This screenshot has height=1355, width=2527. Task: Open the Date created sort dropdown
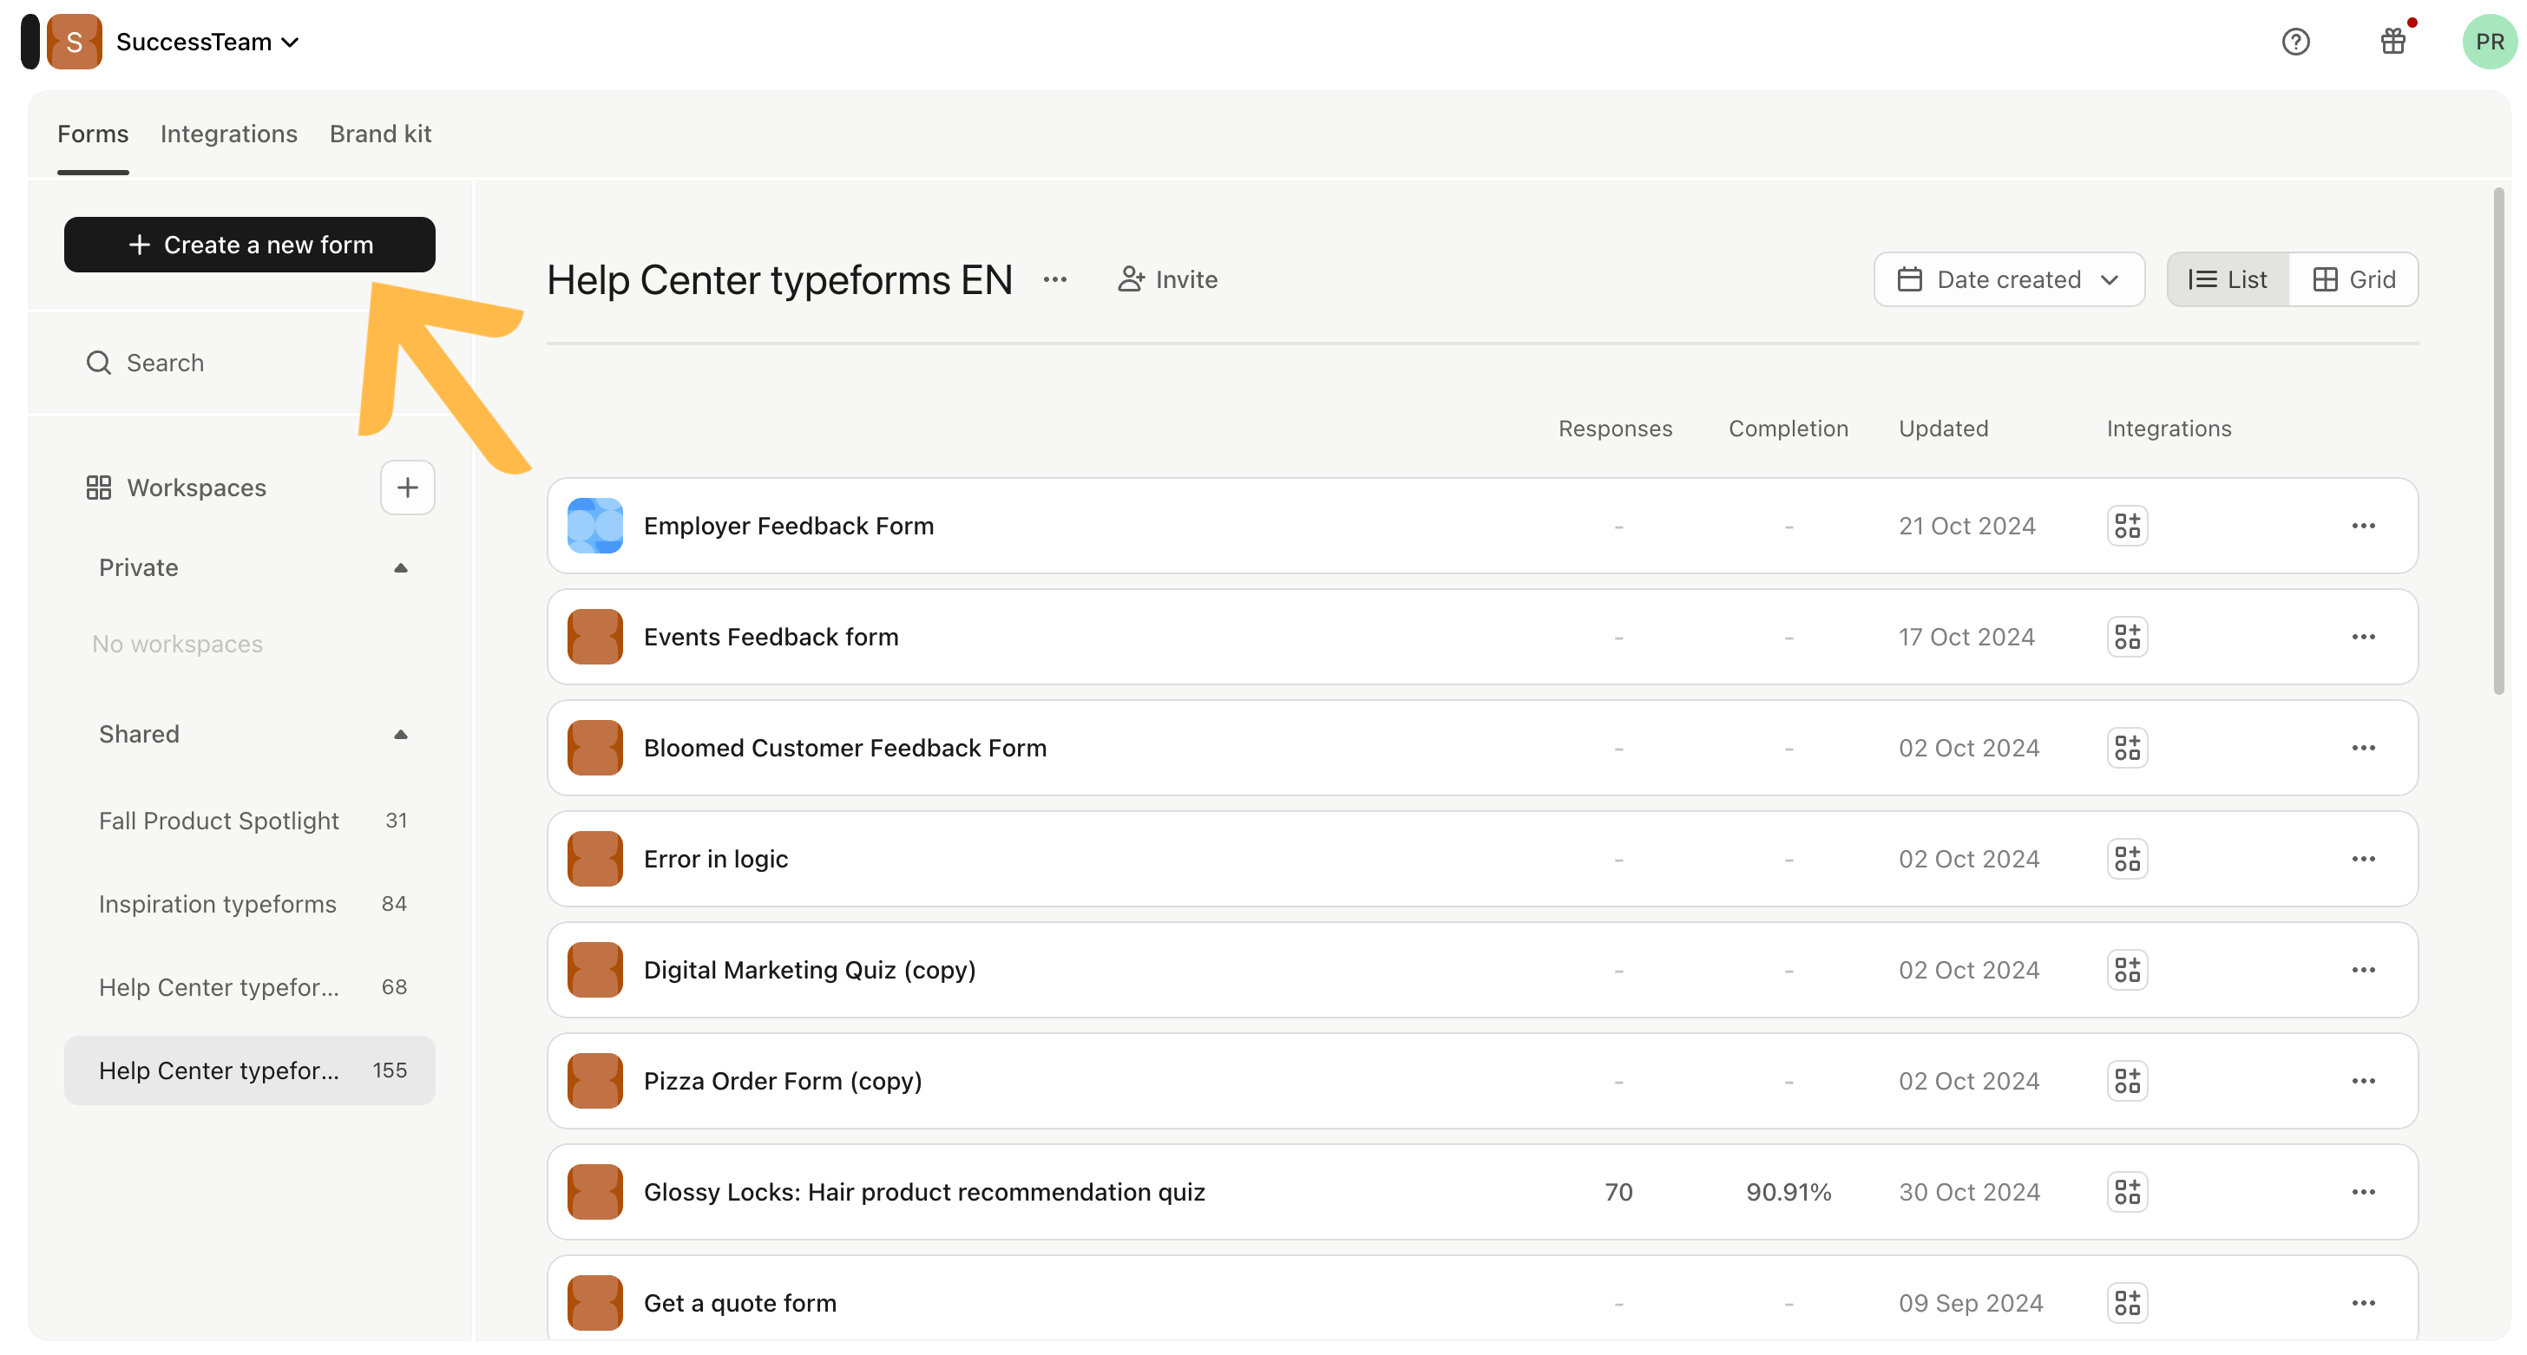[2008, 279]
